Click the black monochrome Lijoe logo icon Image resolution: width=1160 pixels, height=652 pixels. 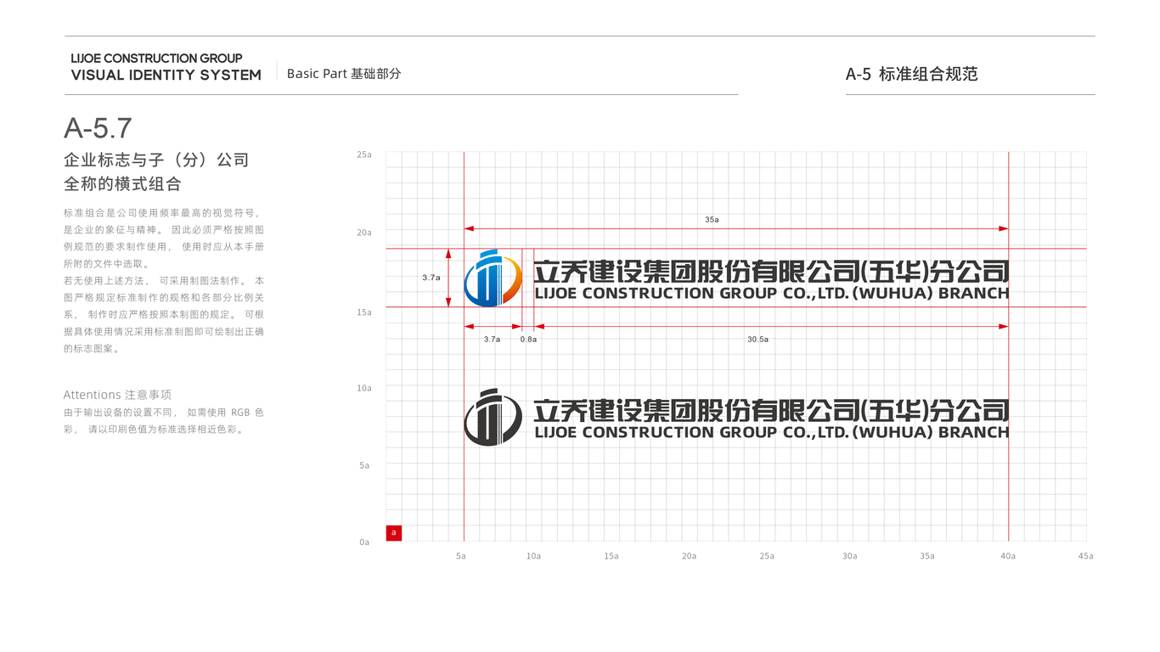[493, 417]
